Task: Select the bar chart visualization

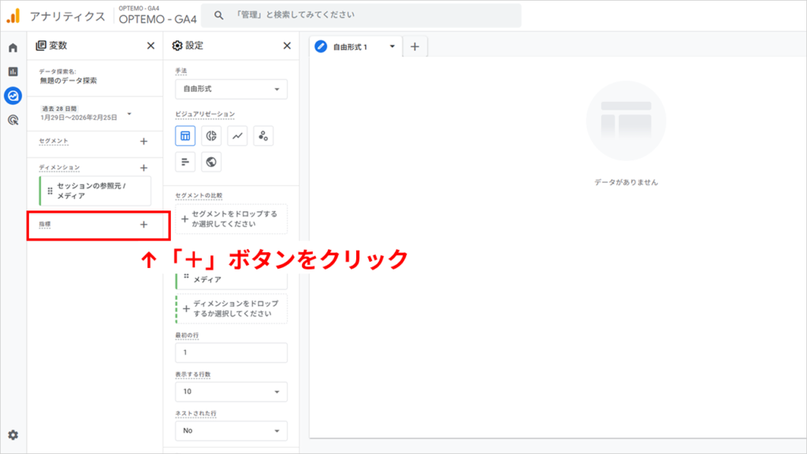Action: click(x=186, y=162)
